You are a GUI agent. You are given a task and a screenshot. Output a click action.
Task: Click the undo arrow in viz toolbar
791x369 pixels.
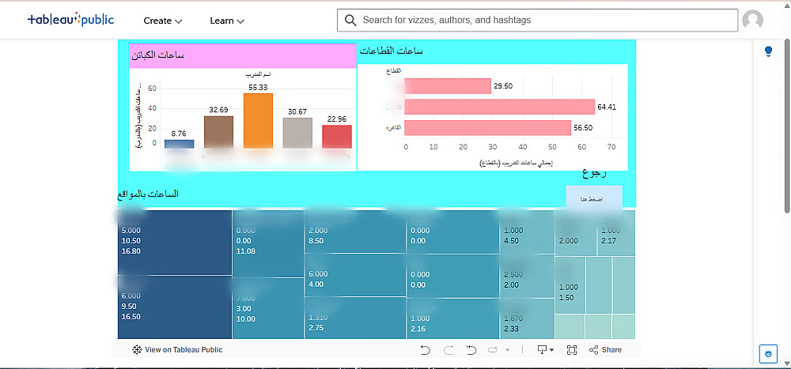426,350
